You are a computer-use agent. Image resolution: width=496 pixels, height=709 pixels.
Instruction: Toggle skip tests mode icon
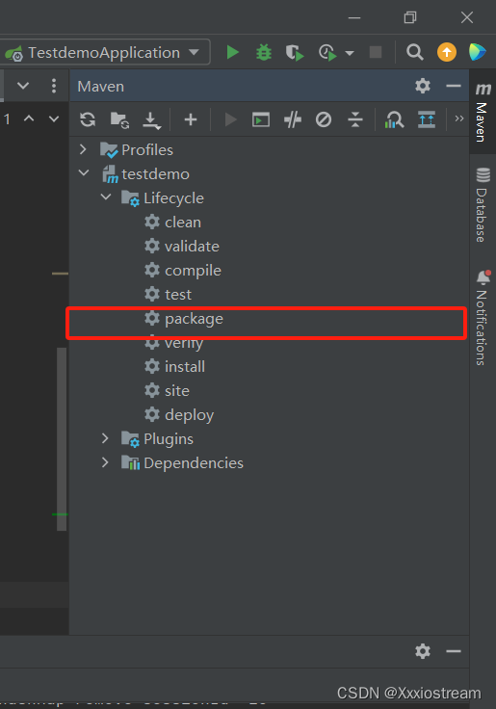(x=324, y=119)
